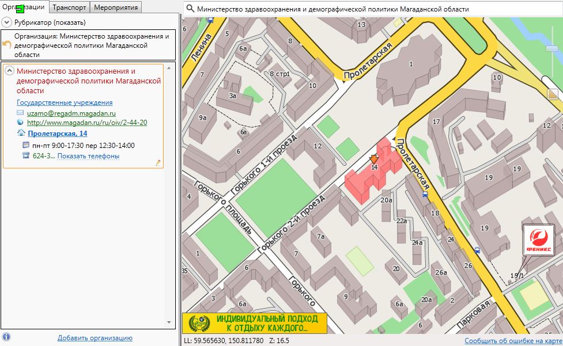Open the Добавить организацию link

[x=95, y=338]
